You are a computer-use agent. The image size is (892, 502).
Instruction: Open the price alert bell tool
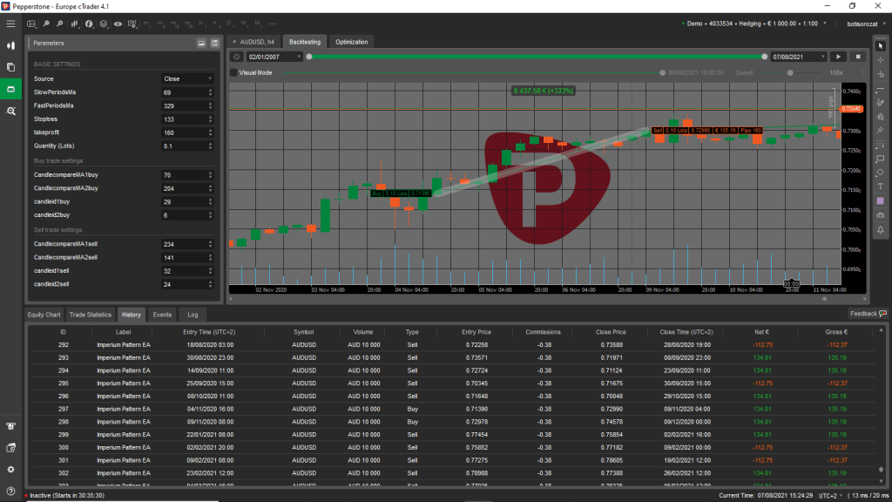coord(881,229)
